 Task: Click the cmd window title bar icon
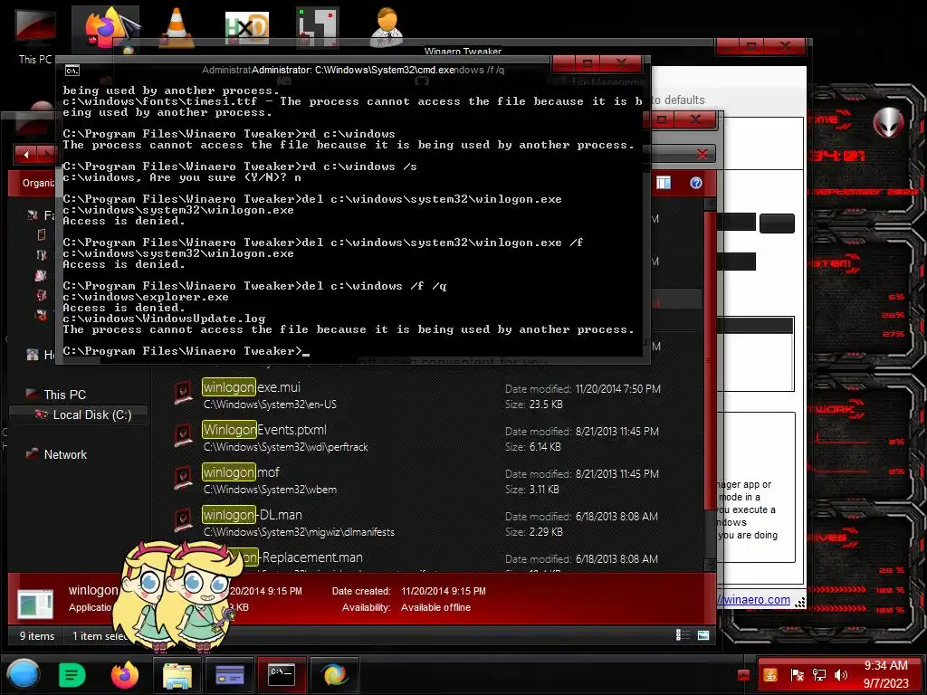tap(72, 71)
